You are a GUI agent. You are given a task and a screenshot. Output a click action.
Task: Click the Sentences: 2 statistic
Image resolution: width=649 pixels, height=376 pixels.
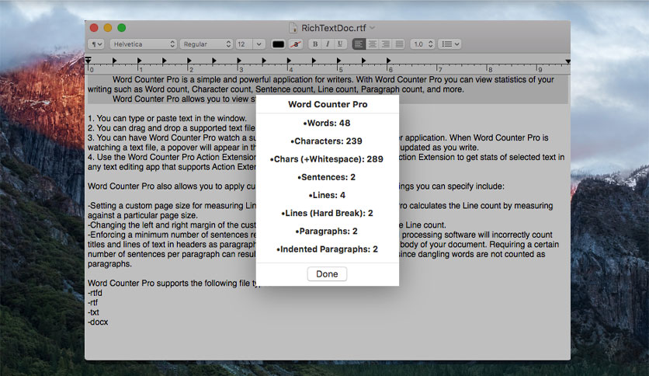(x=327, y=177)
